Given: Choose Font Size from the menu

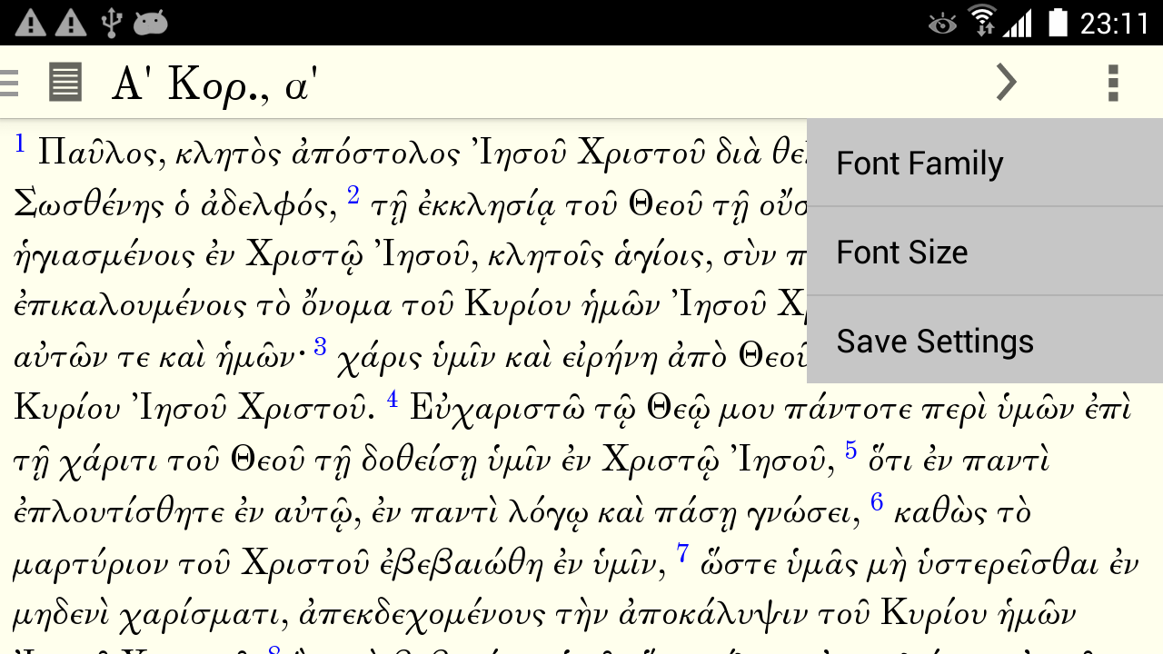Looking at the screenshot, I should 985,252.
